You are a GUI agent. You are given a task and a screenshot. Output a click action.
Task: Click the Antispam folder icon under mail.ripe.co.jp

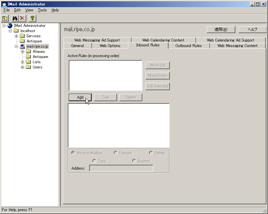coord(29,57)
